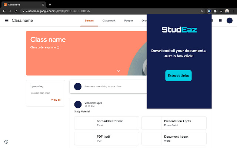Viewport: 237px width, 148px height.
Task: Open the Spreadsheet 1.xlsx attachment
Action: point(107,123)
